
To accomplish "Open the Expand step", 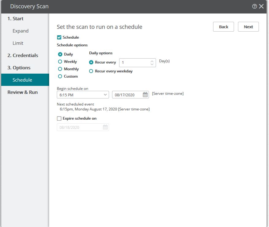I will (21, 31).
